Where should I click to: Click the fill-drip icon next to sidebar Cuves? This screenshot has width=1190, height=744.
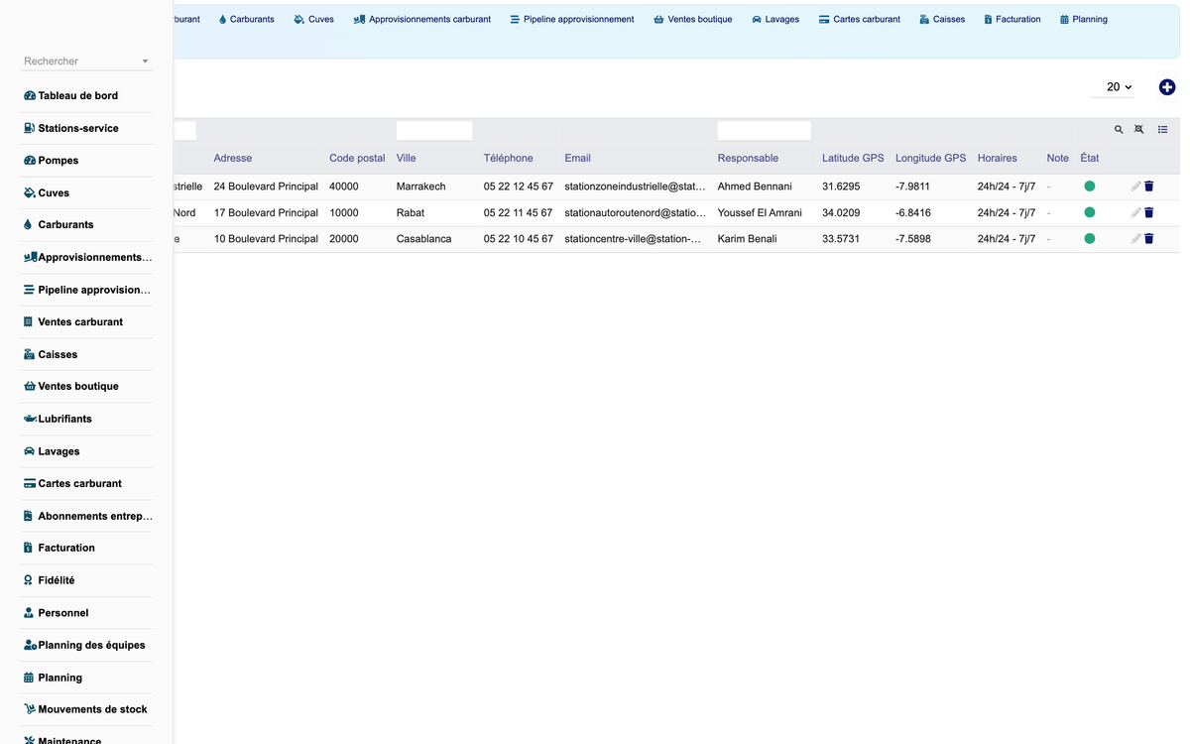click(30, 192)
